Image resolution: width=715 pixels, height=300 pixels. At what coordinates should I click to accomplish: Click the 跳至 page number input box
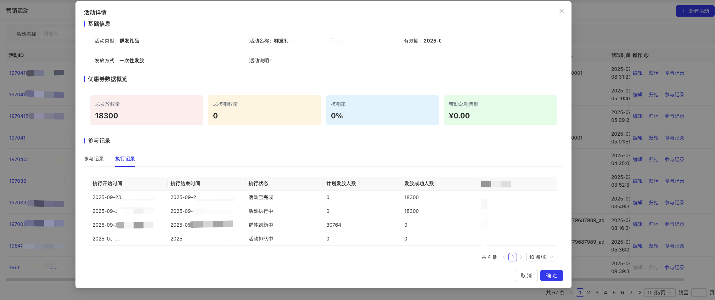click(699, 293)
